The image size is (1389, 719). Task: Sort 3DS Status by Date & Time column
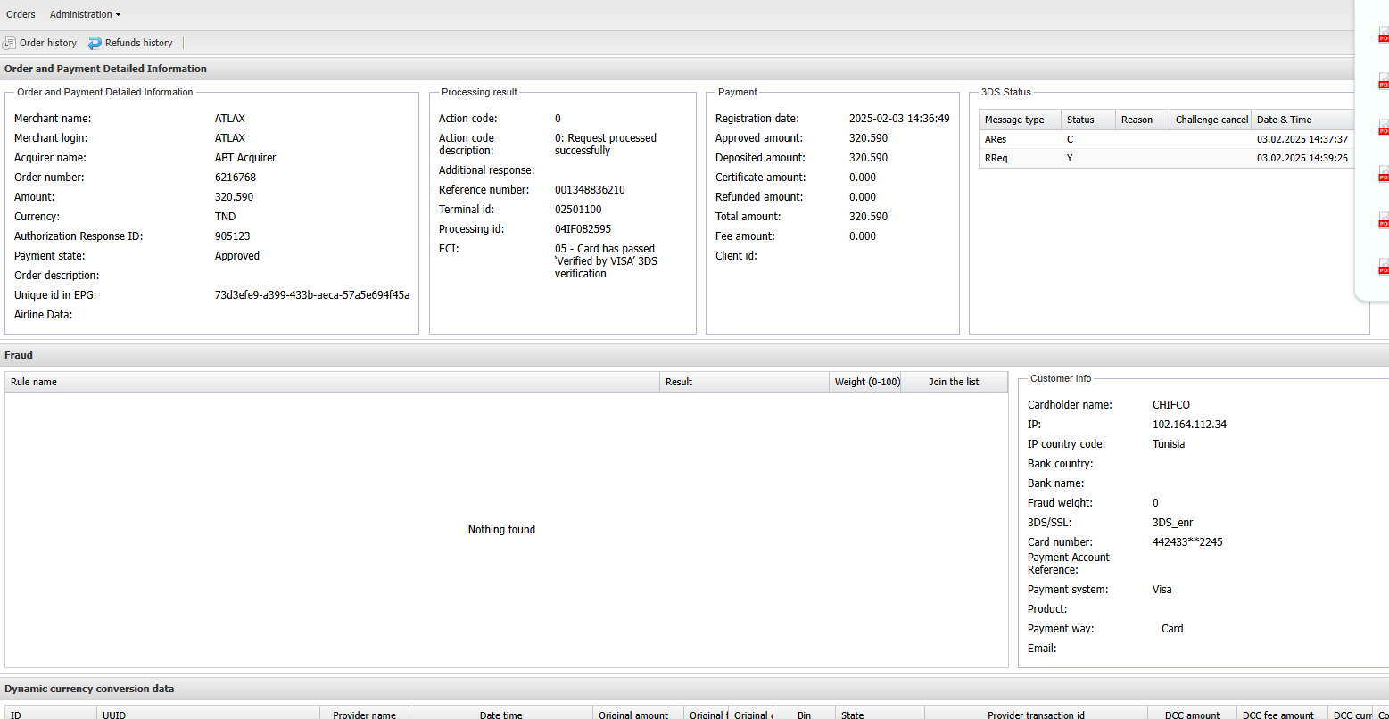tap(1284, 120)
